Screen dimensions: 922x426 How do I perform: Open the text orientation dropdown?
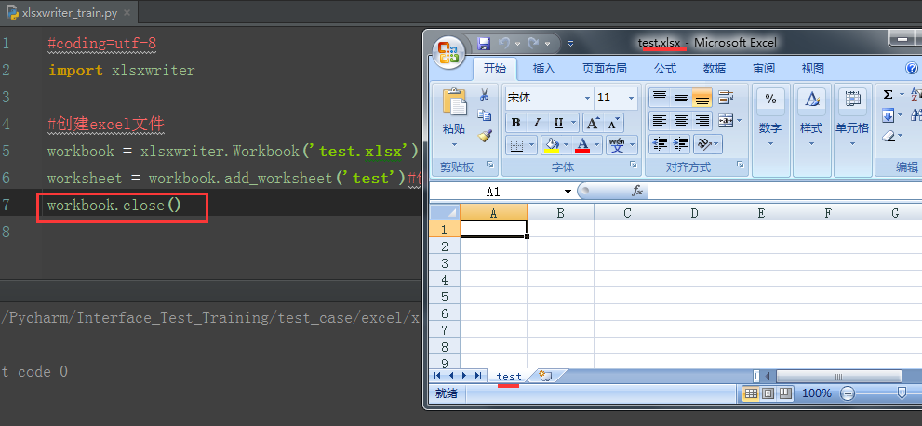coord(707,144)
